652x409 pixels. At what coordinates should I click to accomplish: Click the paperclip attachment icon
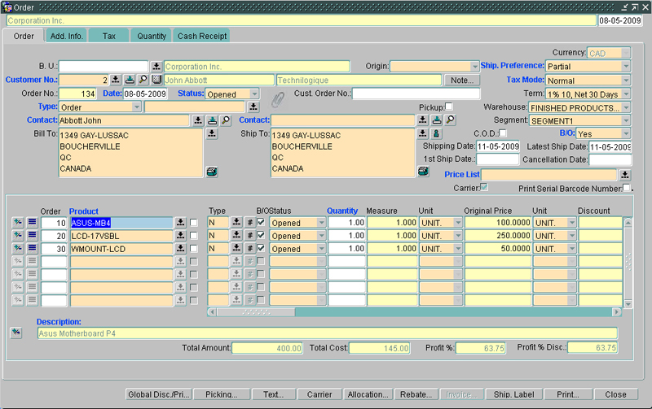coord(278,99)
